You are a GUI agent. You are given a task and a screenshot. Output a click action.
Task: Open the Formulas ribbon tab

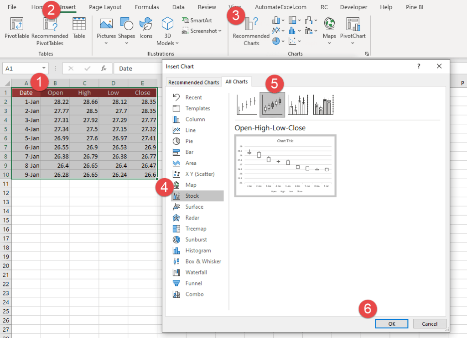tap(147, 7)
